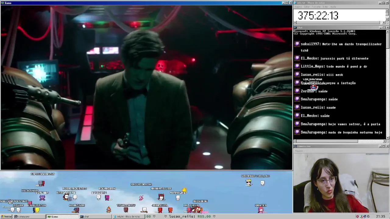Screen dimensions: 390x219
Task: Open the Iniciar start button
Action: [6, 217]
